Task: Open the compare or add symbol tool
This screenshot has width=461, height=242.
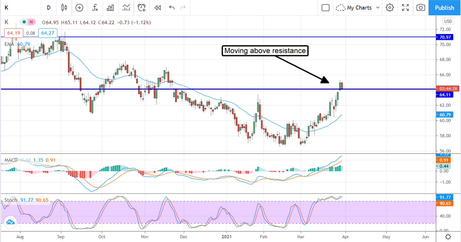Action: (x=79, y=8)
